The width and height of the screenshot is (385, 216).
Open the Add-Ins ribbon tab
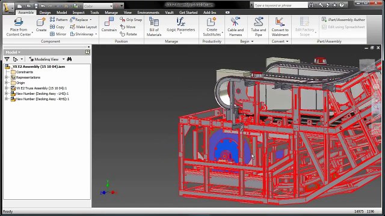[x=210, y=12]
